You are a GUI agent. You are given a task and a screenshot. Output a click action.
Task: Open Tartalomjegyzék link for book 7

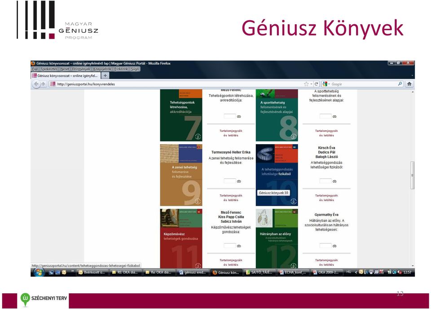pos(231,133)
